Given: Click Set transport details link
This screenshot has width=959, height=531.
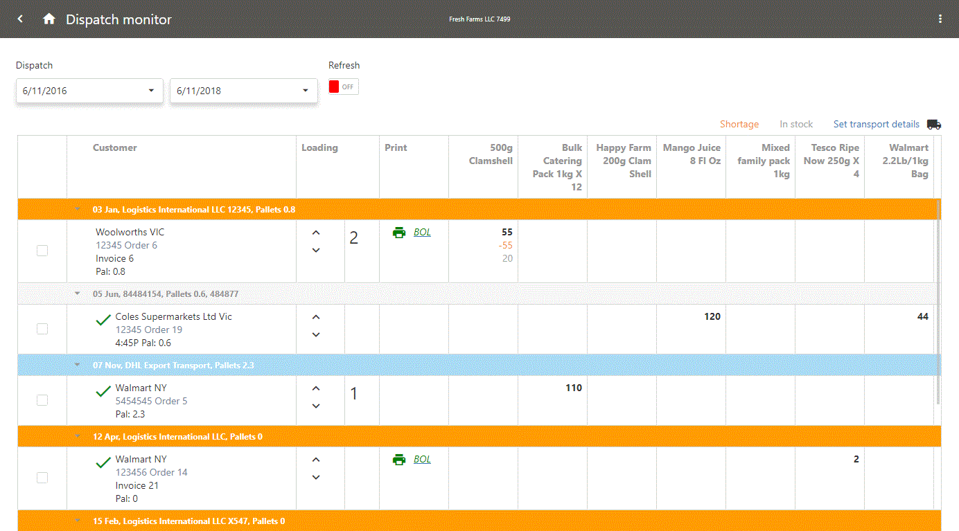Looking at the screenshot, I should pos(877,125).
